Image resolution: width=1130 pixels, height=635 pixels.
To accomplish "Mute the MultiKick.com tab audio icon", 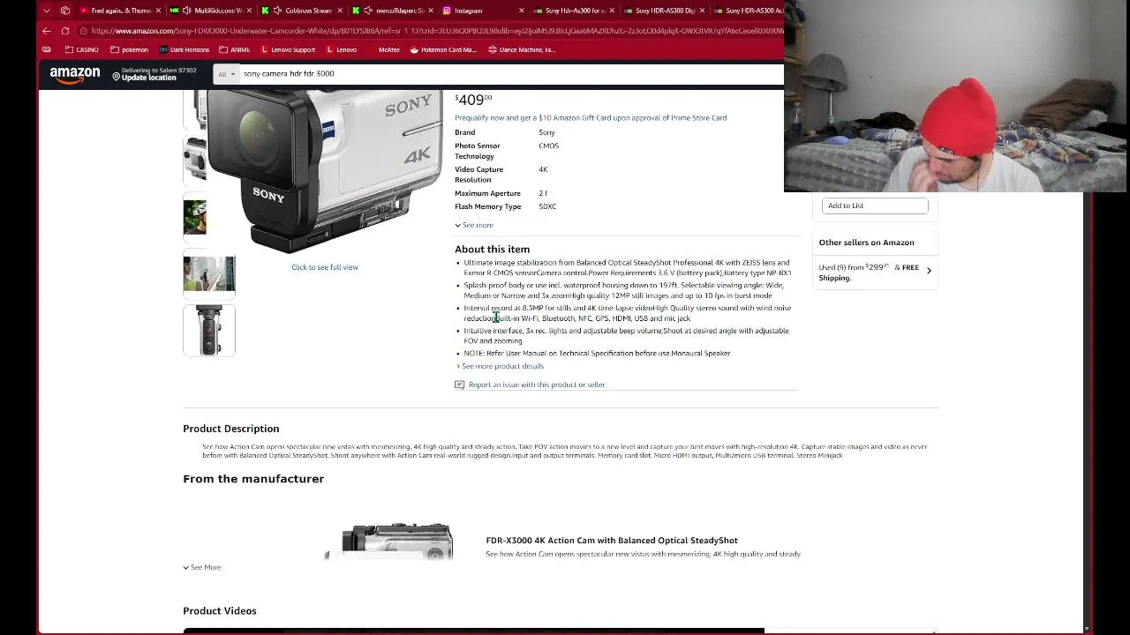I will tap(187, 11).
